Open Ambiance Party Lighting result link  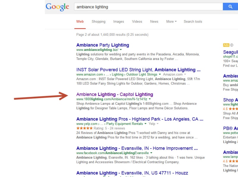pos(103,45)
